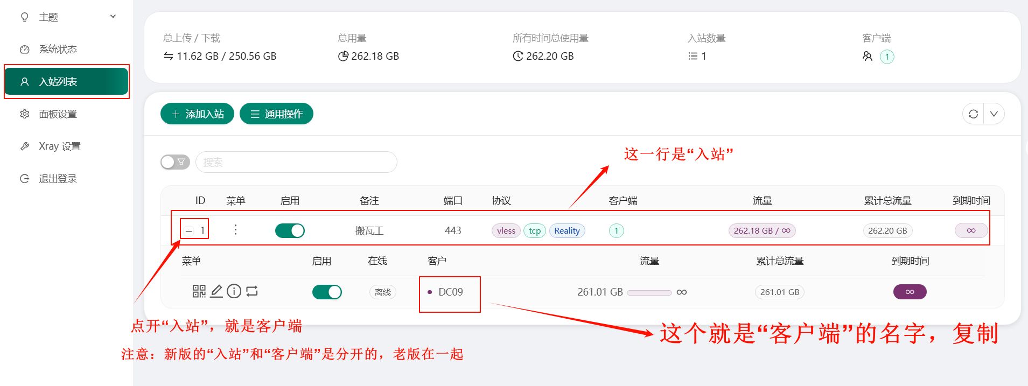Open the 入站列表 menu item
Screen dimensions: 1028x386
pyautogui.click(x=66, y=81)
